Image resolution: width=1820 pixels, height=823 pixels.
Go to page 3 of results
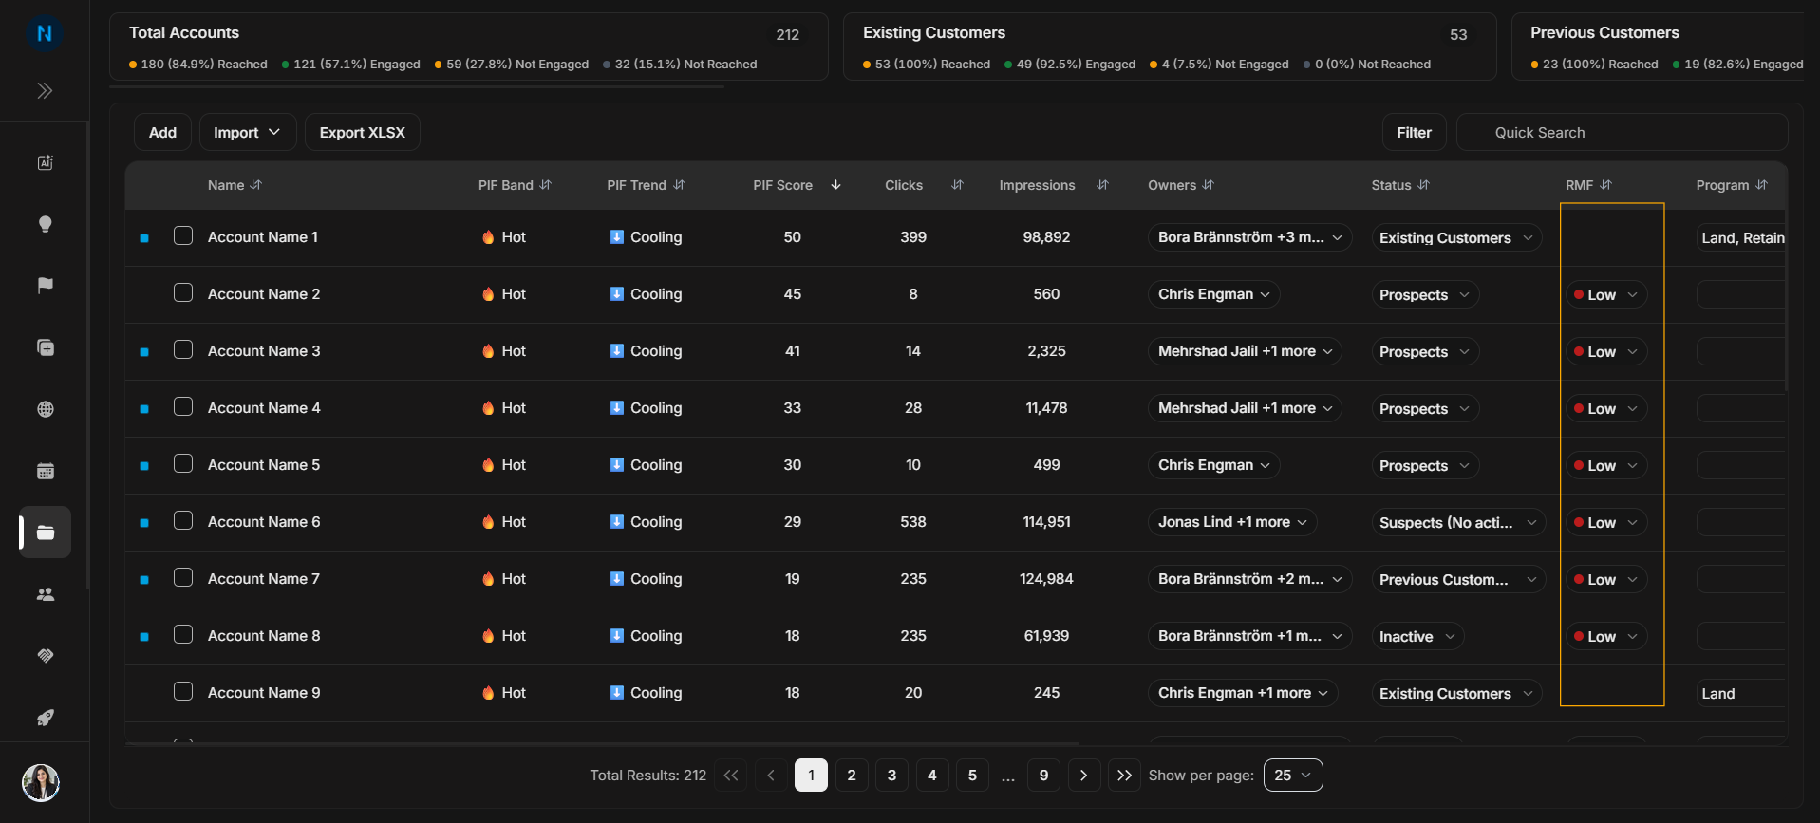click(x=891, y=776)
